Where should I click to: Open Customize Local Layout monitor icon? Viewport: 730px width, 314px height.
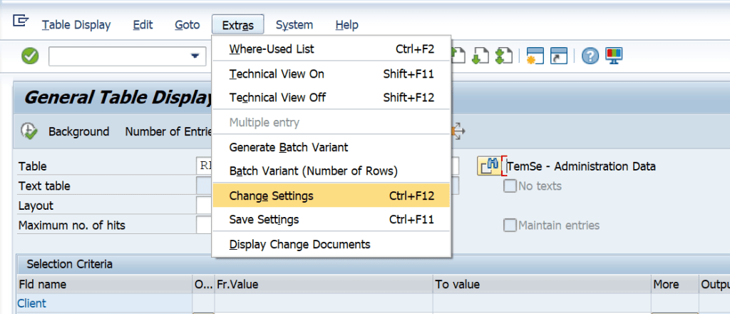point(614,56)
